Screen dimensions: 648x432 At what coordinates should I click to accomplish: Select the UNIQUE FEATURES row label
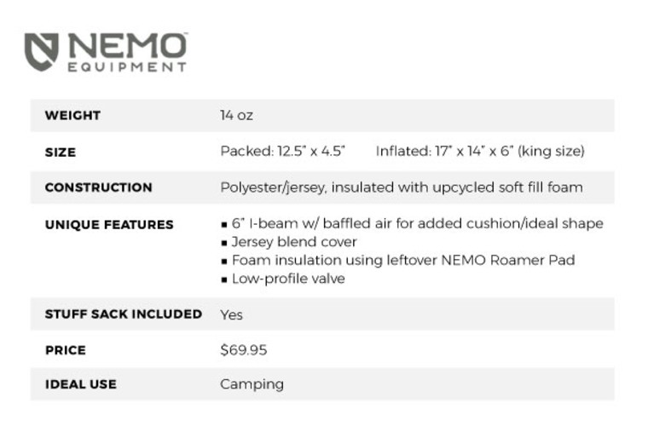pyautogui.click(x=108, y=225)
